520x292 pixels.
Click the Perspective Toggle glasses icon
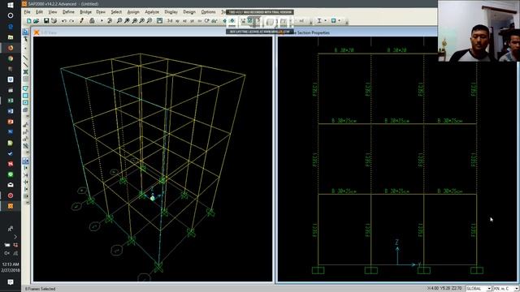coord(214,21)
